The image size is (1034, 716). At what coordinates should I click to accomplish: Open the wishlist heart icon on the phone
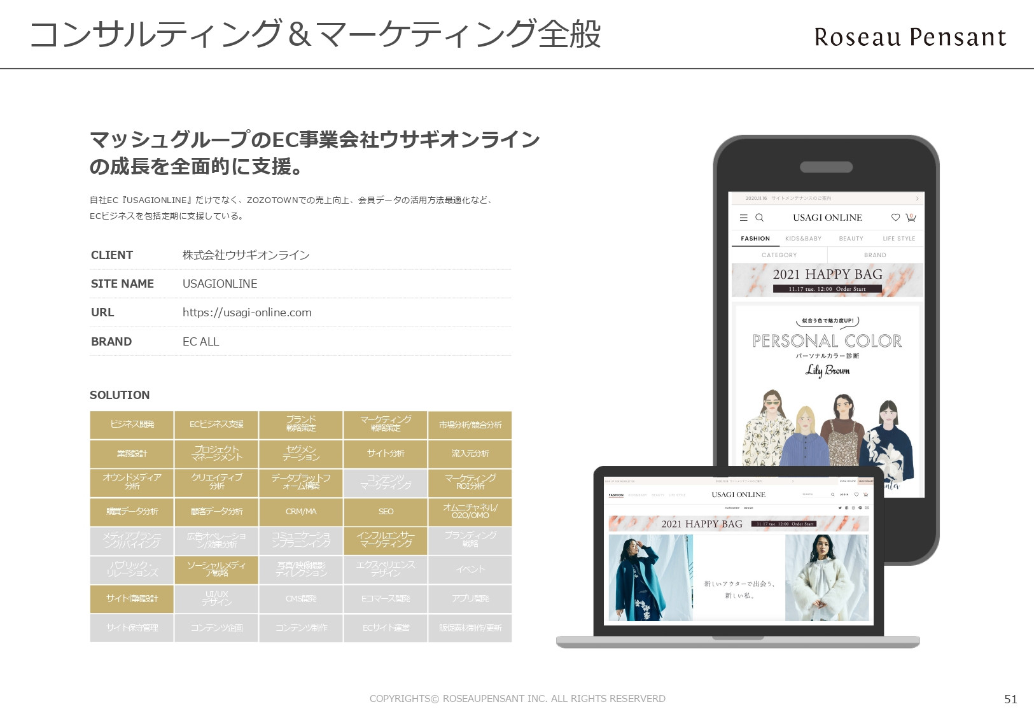[x=897, y=218]
